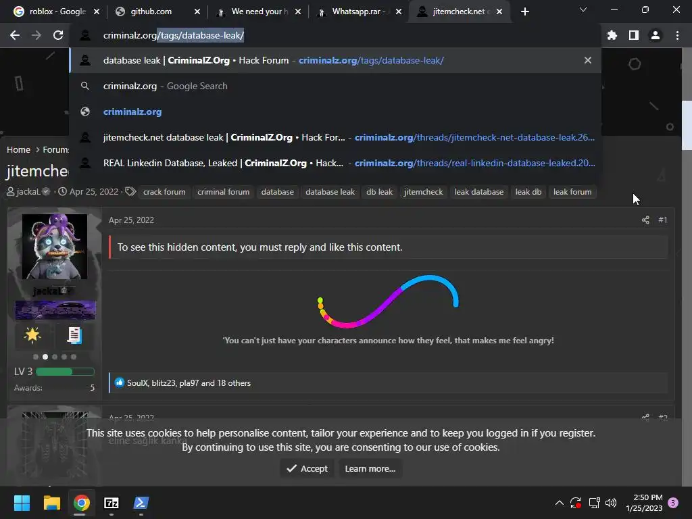
Task: Click the Chrome taskbar icon
Action: pos(82,503)
